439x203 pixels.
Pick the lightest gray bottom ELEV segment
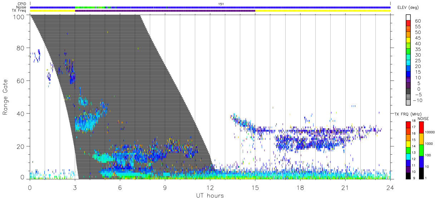point(408,102)
